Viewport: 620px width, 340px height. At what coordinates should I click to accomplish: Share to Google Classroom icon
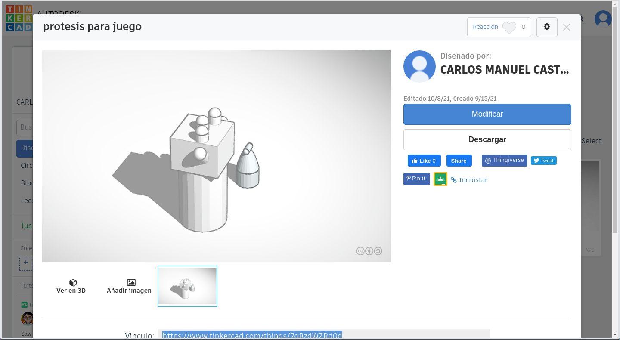(x=440, y=179)
